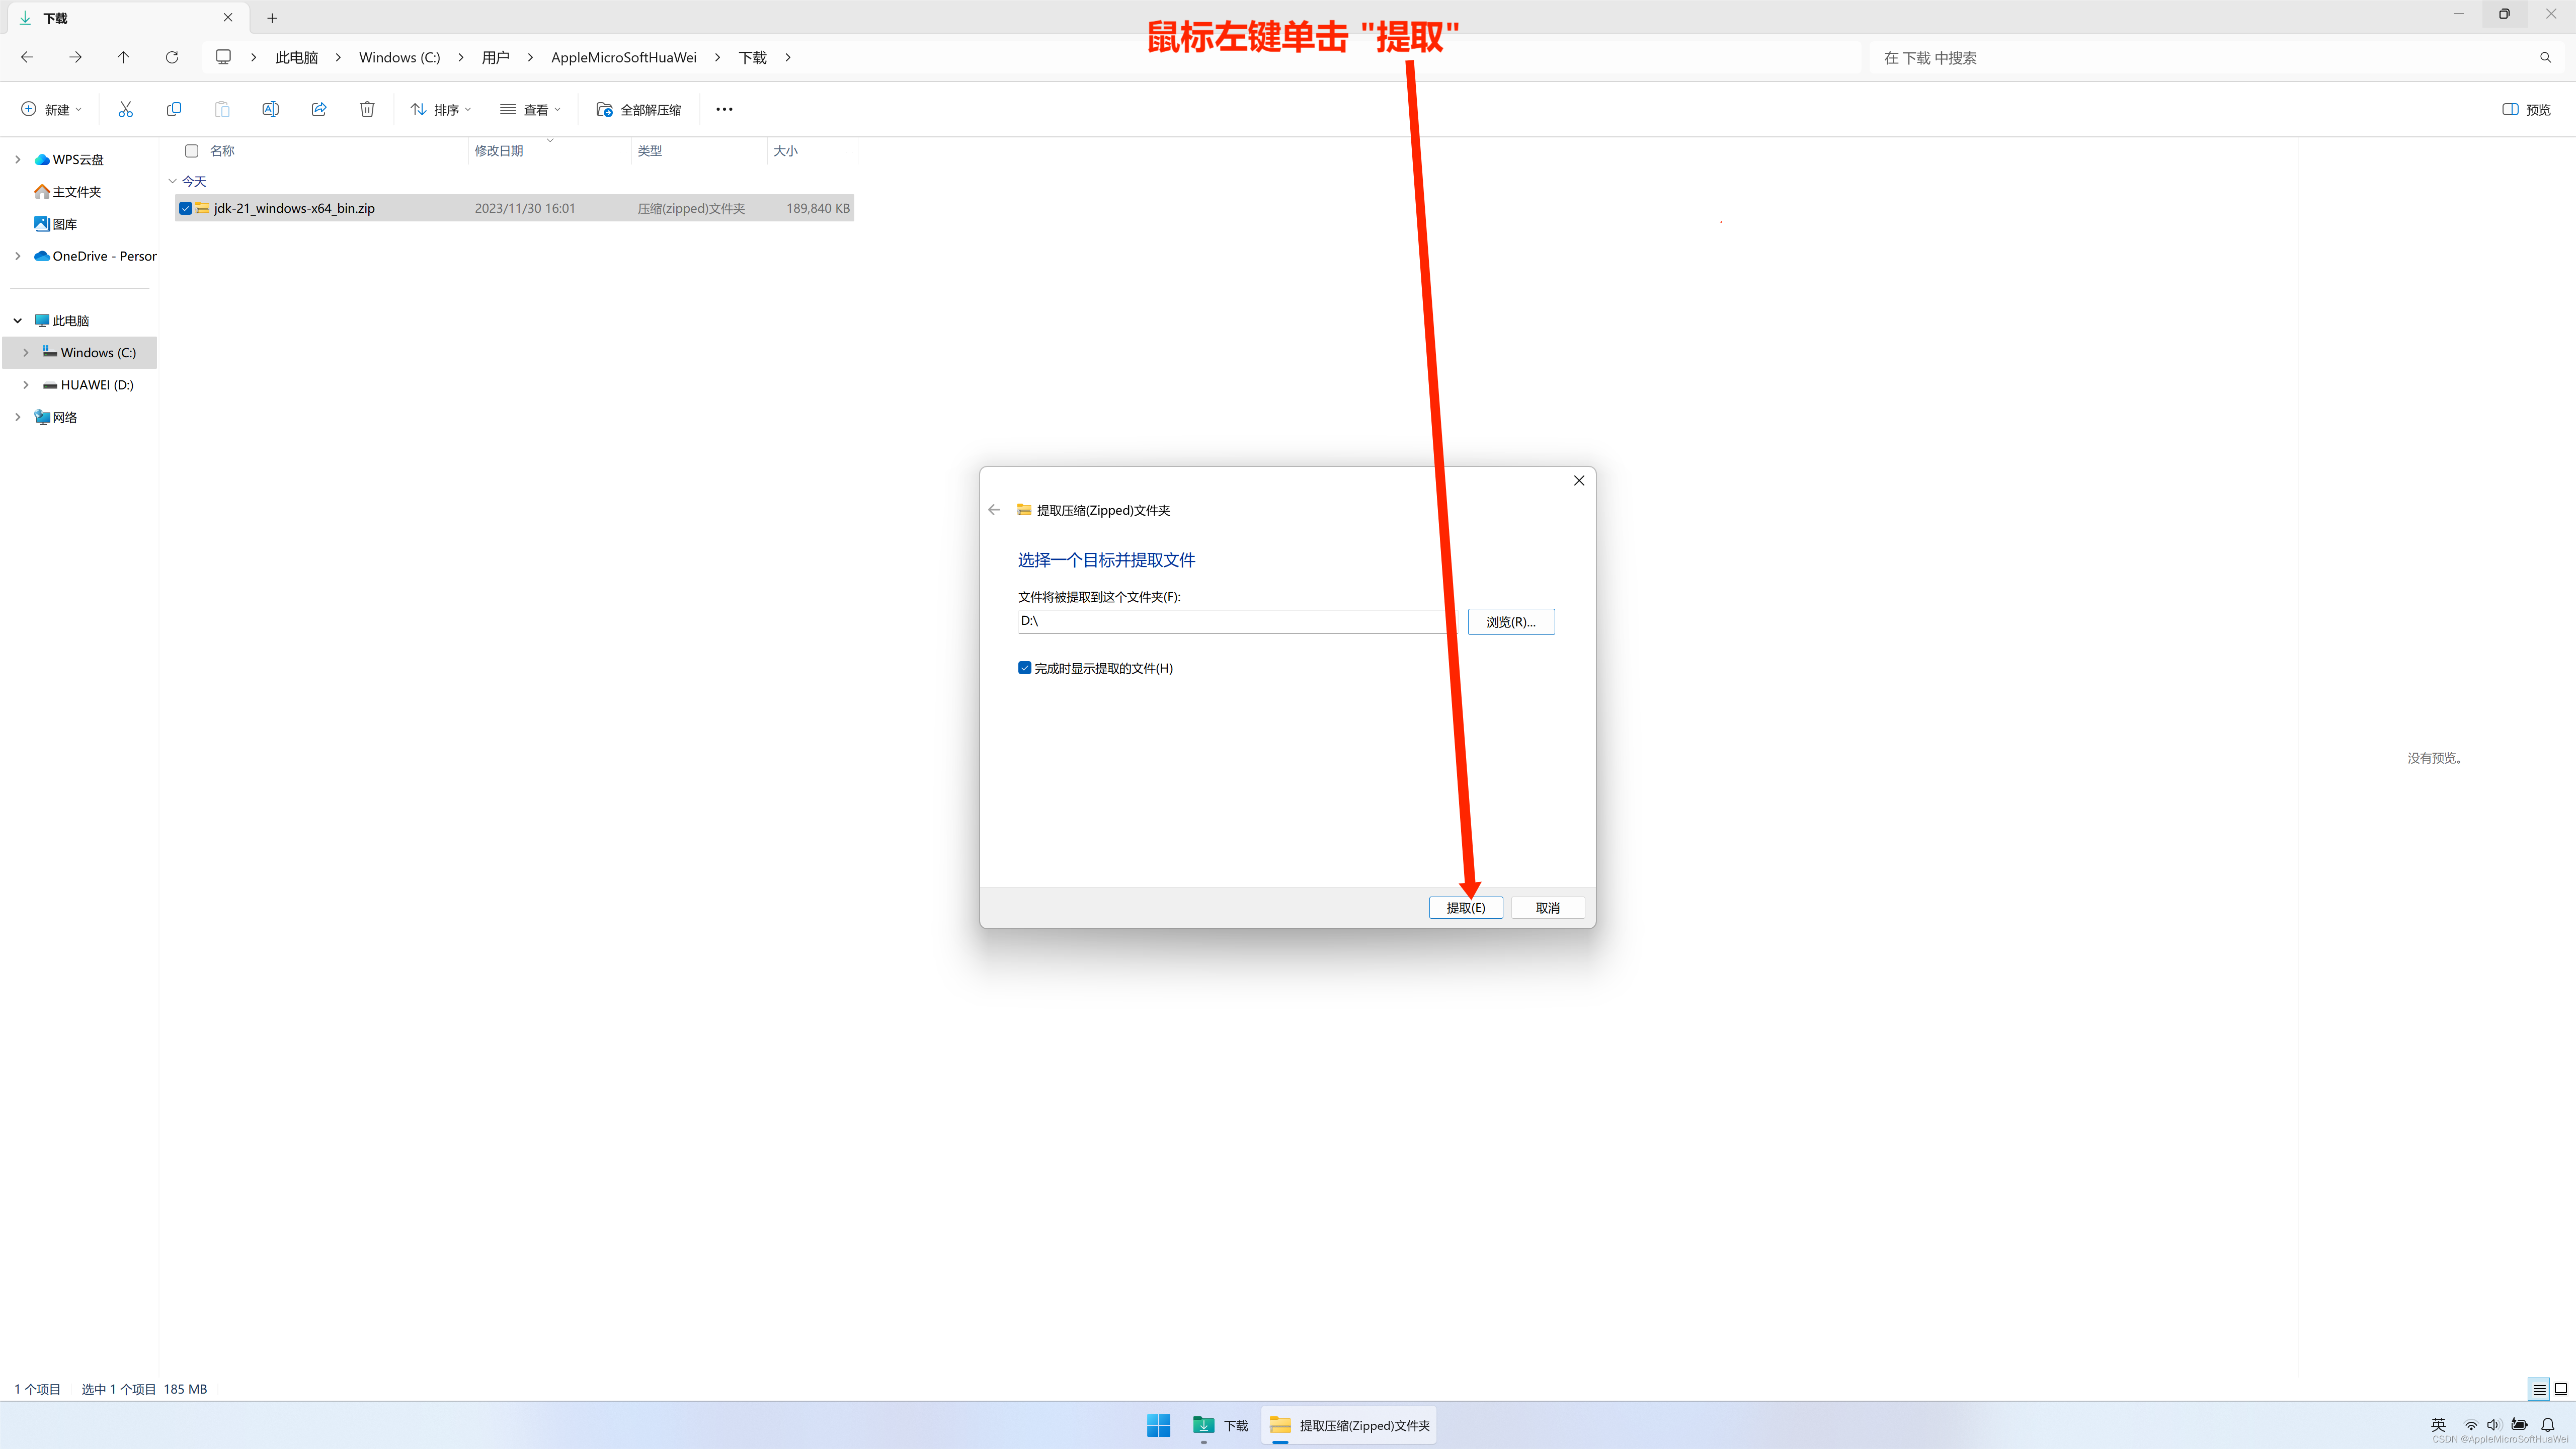Click the 浏览(R)... browse button
Viewport: 2576px width, 1449px height.
[x=1510, y=622]
